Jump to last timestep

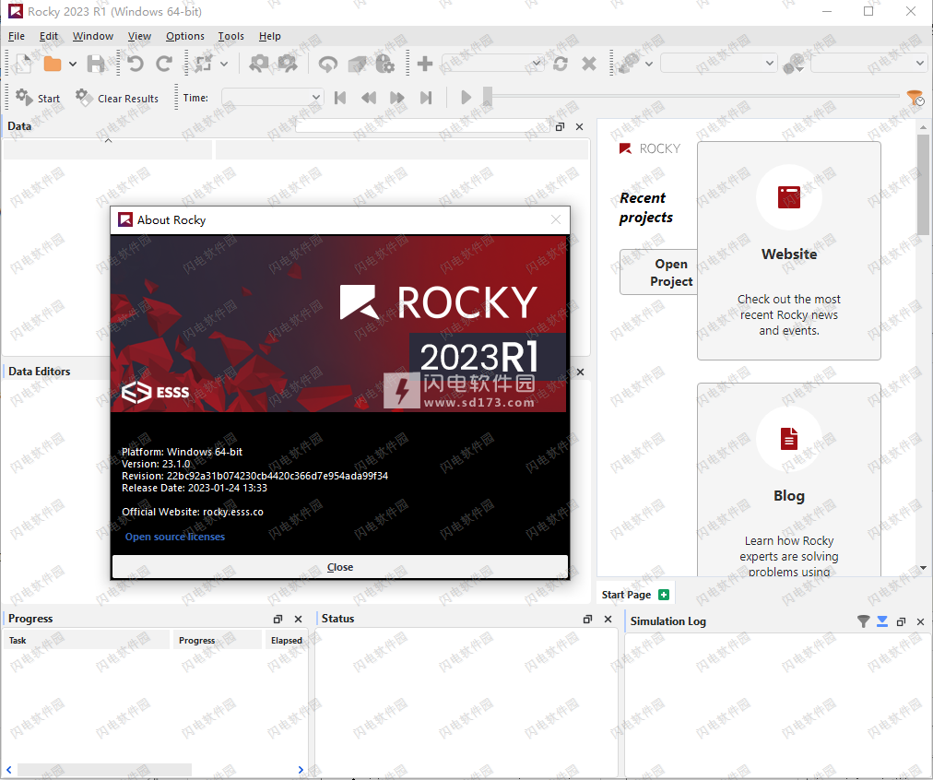(425, 98)
